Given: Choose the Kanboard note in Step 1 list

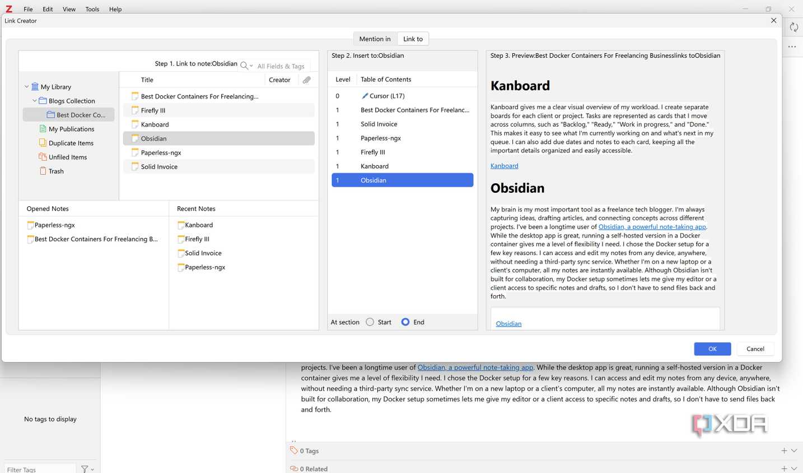Looking at the screenshot, I should pos(219,124).
